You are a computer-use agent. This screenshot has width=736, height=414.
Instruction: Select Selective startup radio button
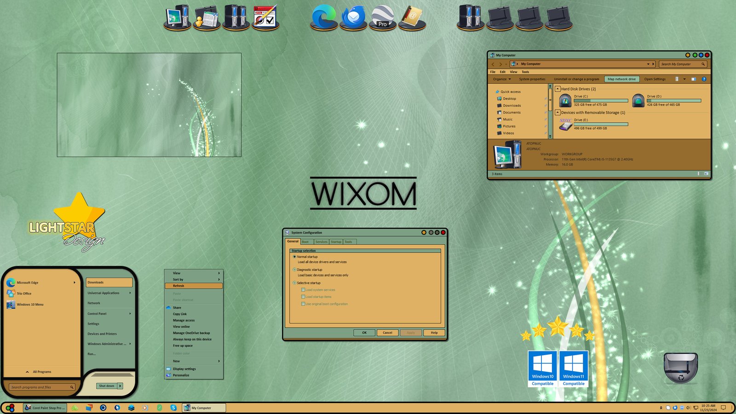coord(294,283)
